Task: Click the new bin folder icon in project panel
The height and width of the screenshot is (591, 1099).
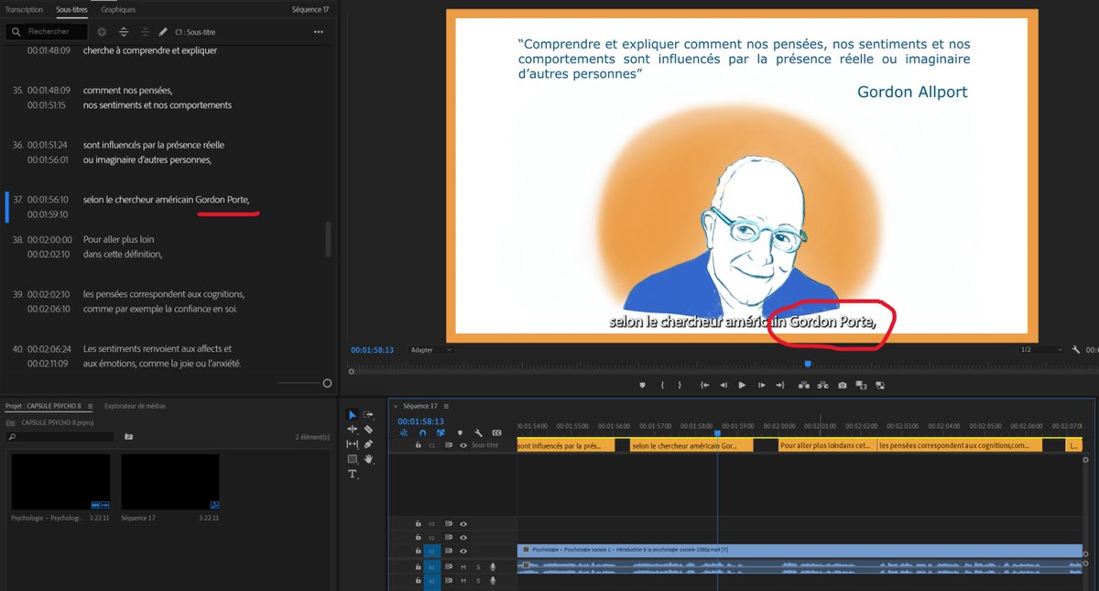Action: point(128,437)
